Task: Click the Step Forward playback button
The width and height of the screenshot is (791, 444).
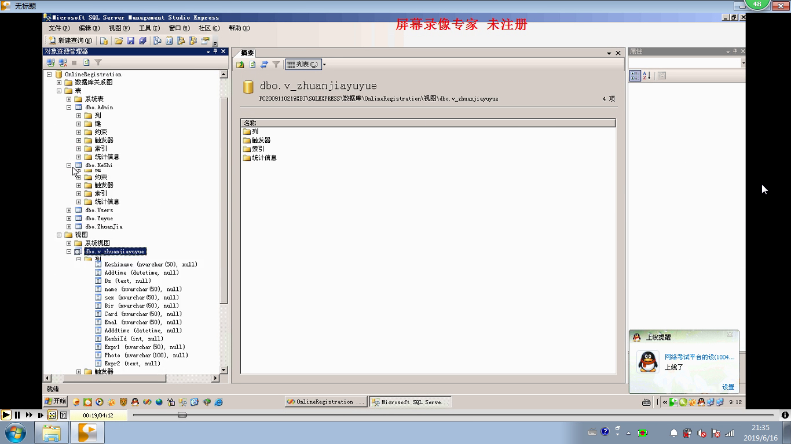Action: coord(41,415)
